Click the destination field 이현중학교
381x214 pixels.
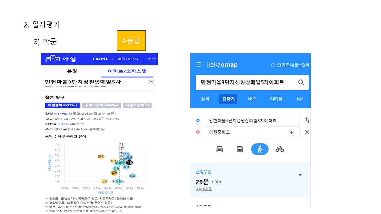(x=252, y=132)
